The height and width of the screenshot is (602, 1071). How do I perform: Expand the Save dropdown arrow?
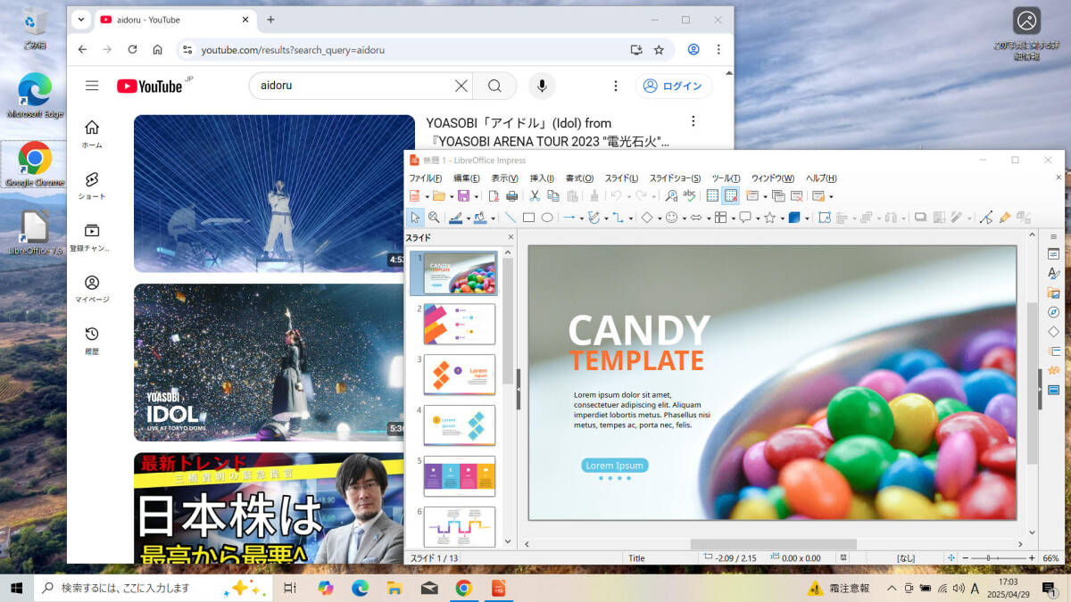pyautogui.click(x=477, y=196)
